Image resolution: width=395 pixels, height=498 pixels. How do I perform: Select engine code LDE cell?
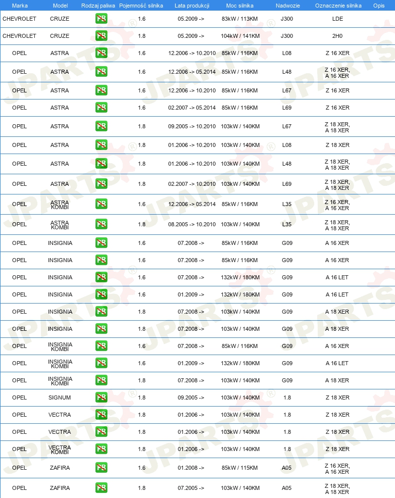pyautogui.click(x=337, y=19)
